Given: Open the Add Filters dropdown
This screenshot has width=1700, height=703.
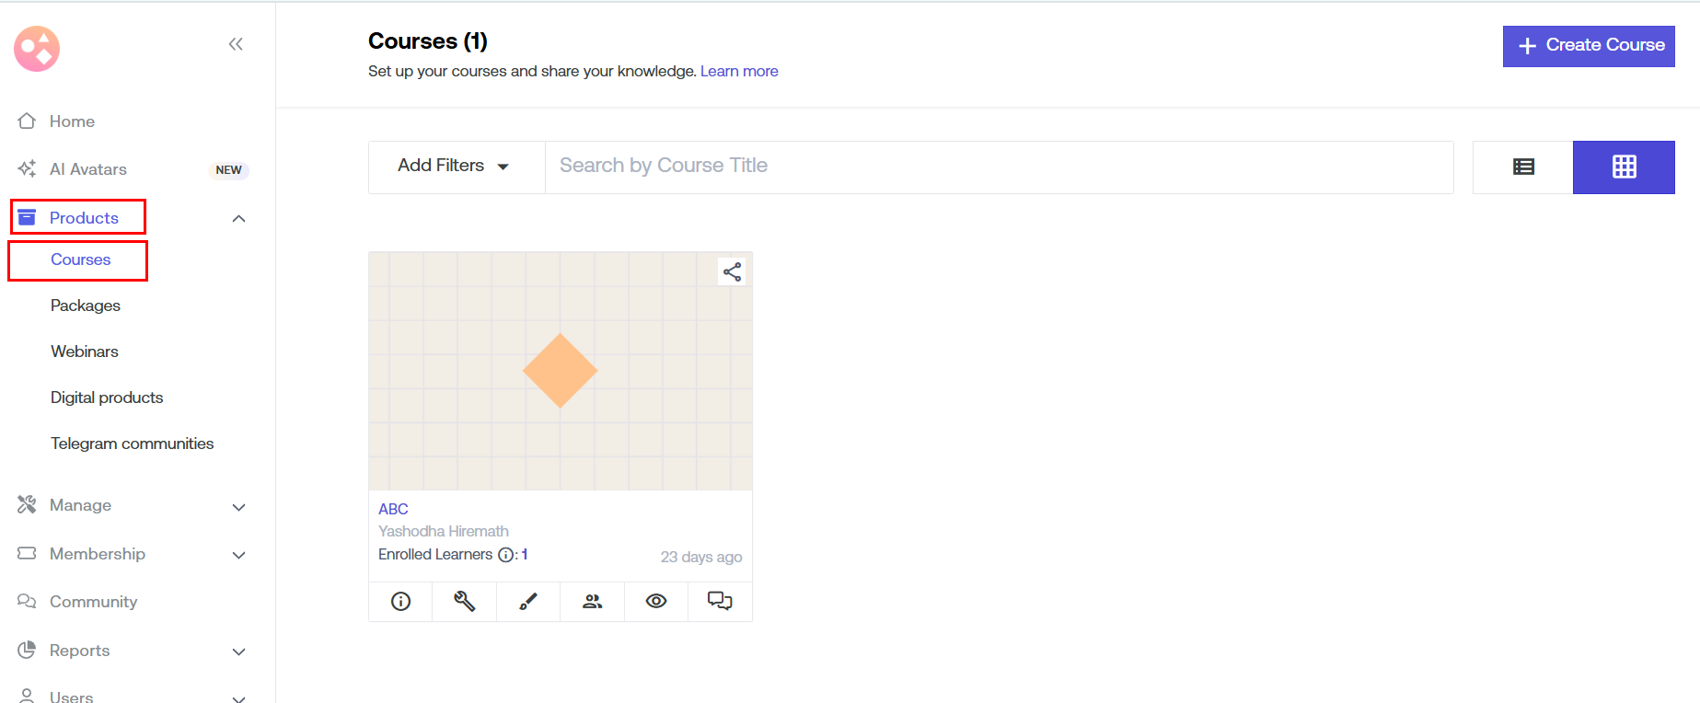Looking at the screenshot, I should [456, 167].
